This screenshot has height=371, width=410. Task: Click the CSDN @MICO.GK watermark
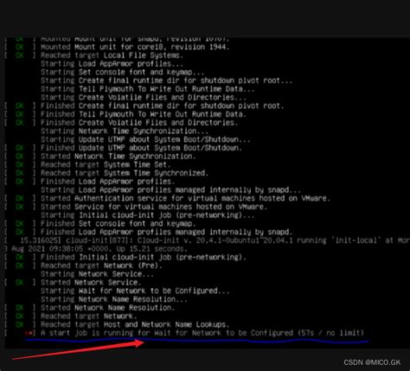tap(372, 362)
